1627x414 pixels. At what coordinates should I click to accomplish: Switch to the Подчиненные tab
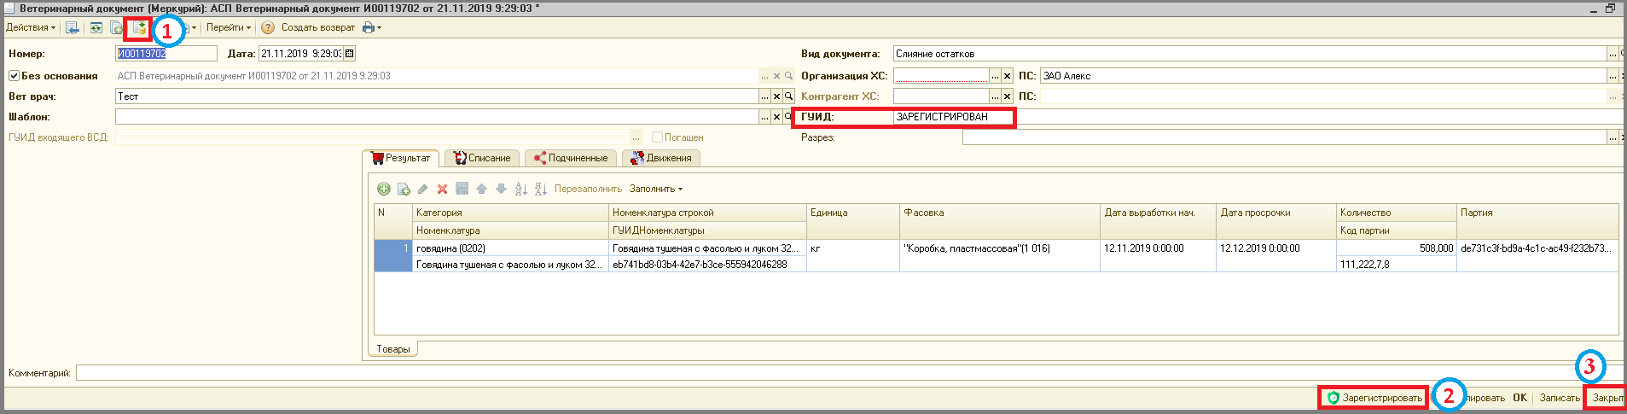tap(571, 158)
